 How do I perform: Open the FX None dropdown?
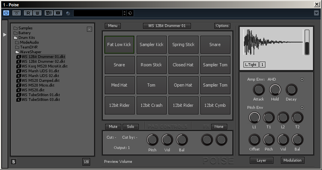click(x=219, y=127)
